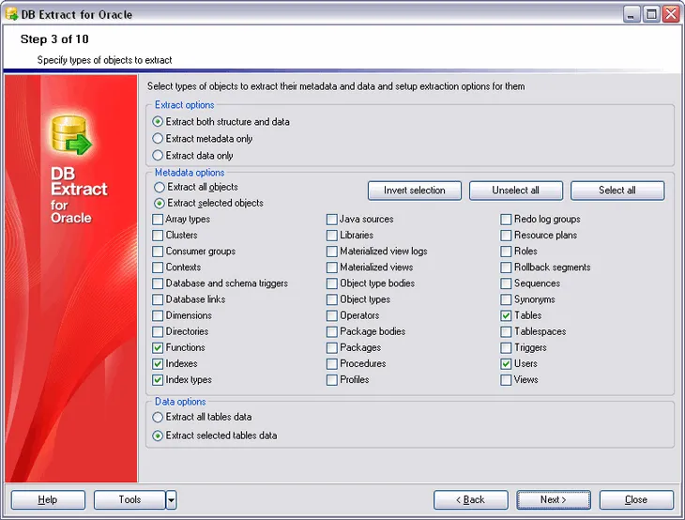Check Object type bodies checkbox

(332, 283)
